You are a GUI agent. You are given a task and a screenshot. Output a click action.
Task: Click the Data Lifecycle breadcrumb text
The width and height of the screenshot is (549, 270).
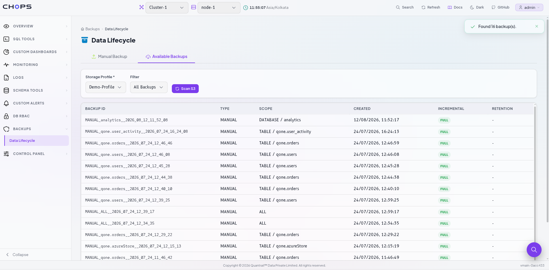[x=116, y=29]
